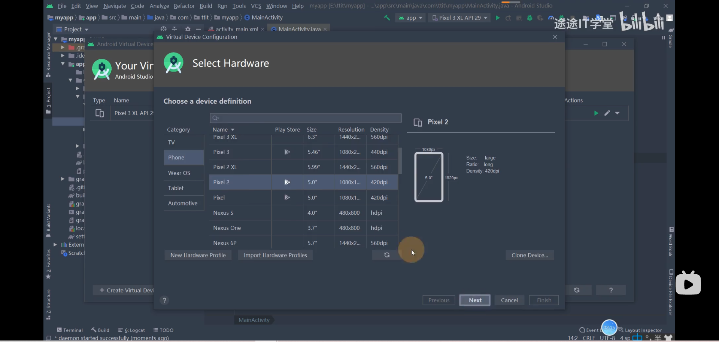The height and width of the screenshot is (342, 719).
Task: Open the Layout Inspector
Action: pos(640,330)
